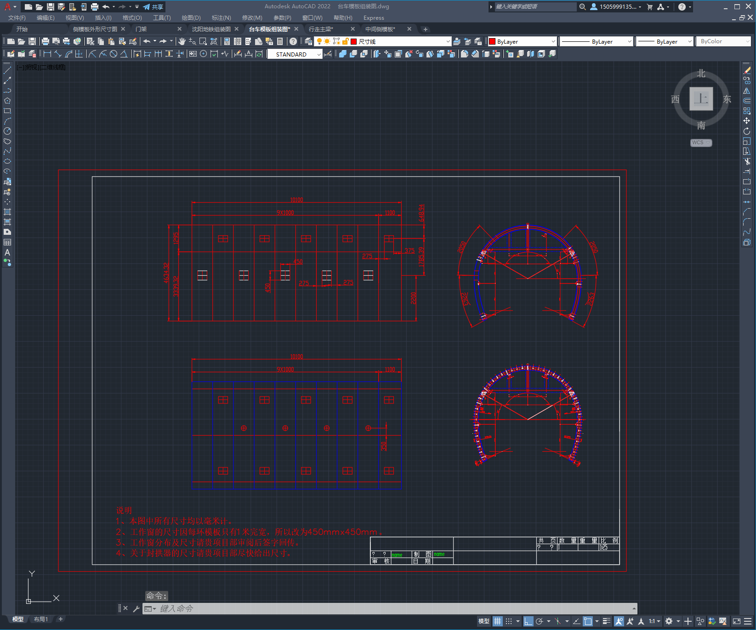The height and width of the screenshot is (630, 756).
Task: Click the WCS button under the ViewCube
Action: coord(701,142)
